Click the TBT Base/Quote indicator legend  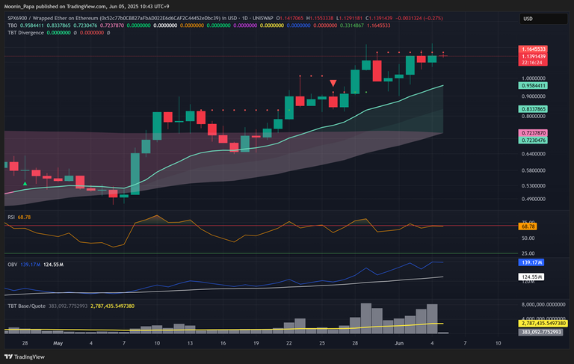pos(30,306)
